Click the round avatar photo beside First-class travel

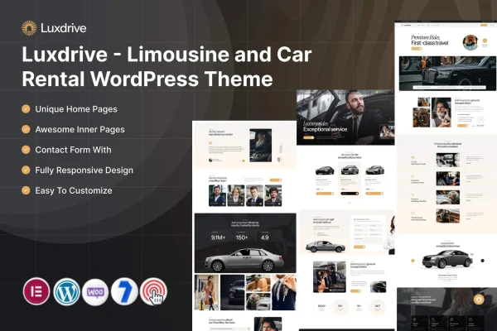tap(470, 42)
